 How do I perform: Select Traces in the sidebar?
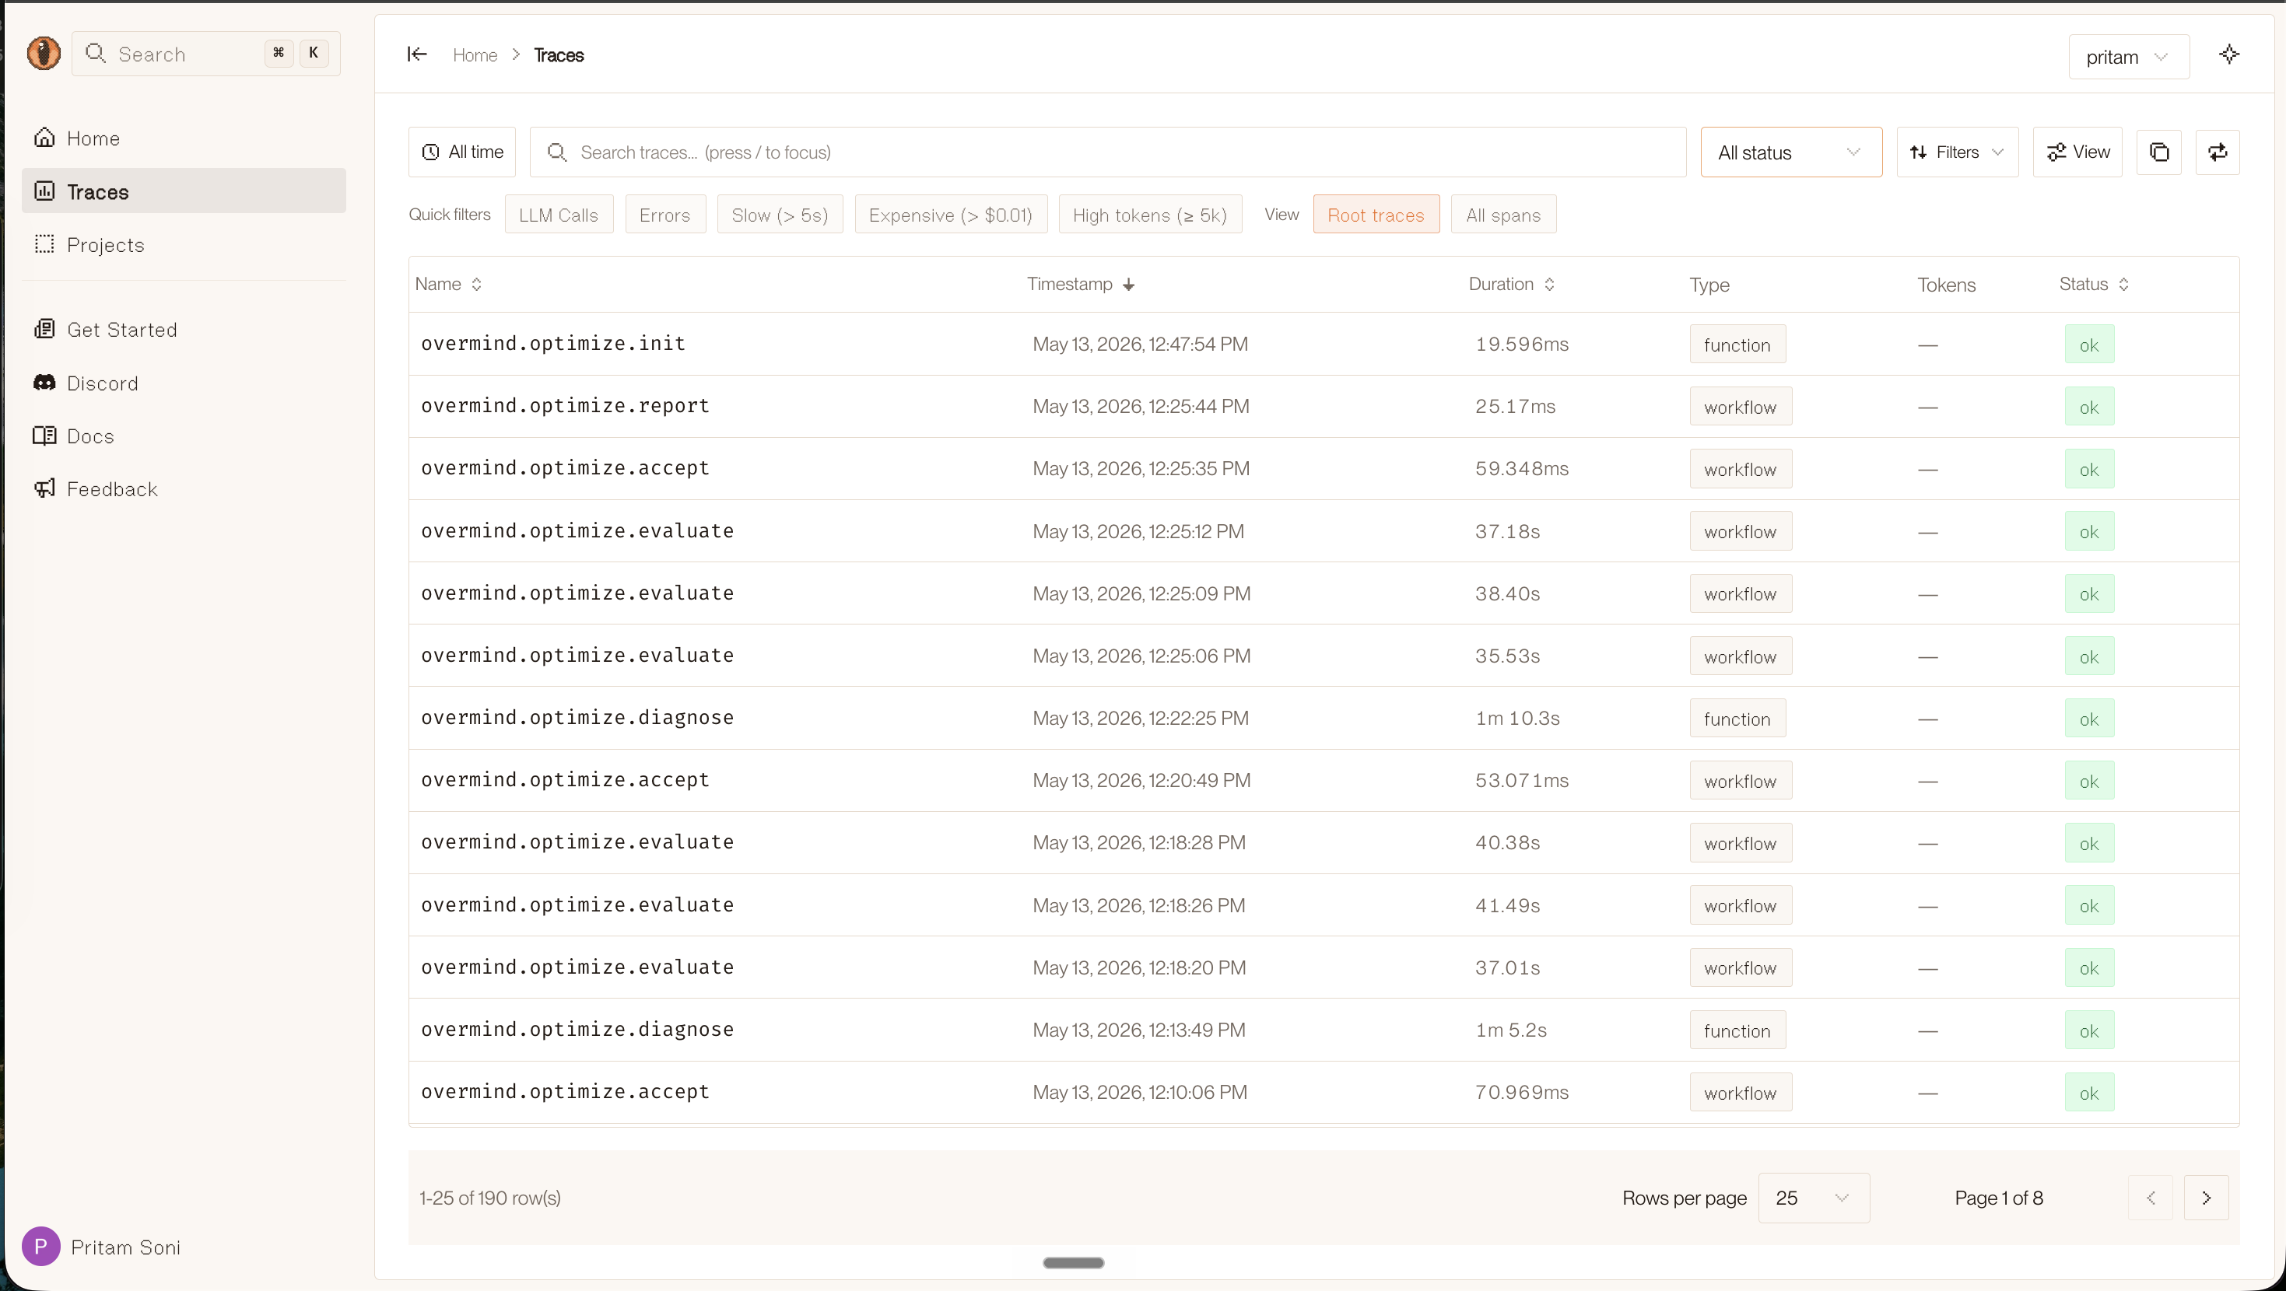[184, 191]
